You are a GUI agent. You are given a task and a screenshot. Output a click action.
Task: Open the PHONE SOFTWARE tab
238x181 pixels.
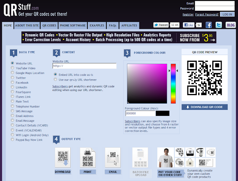(x=73, y=26)
